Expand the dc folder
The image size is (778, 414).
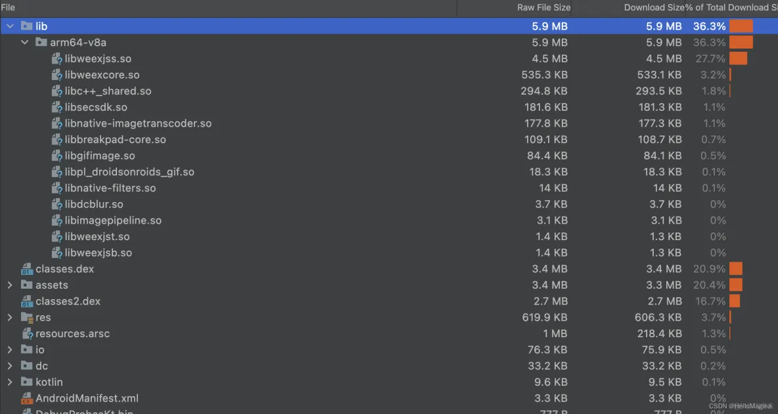[10, 366]
